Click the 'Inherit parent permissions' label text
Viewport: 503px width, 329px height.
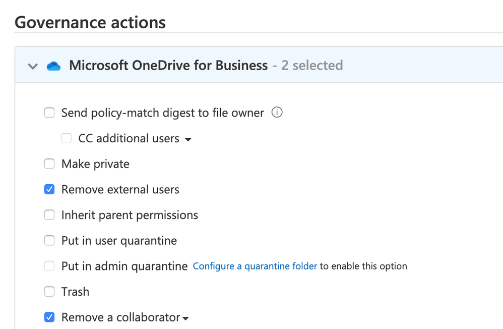(130, 215)
